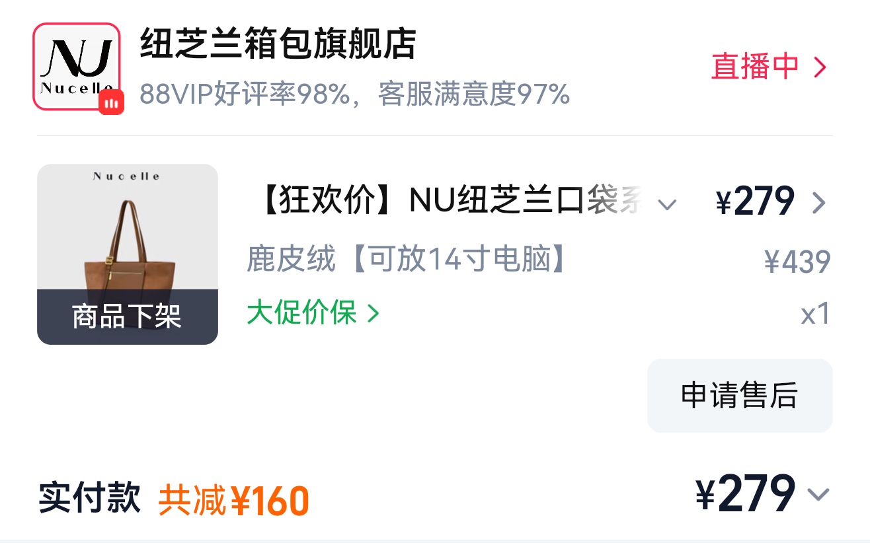Tap the 商品下架 overlay label
This screenshot has height=543, width=870.
coord(127,317)
